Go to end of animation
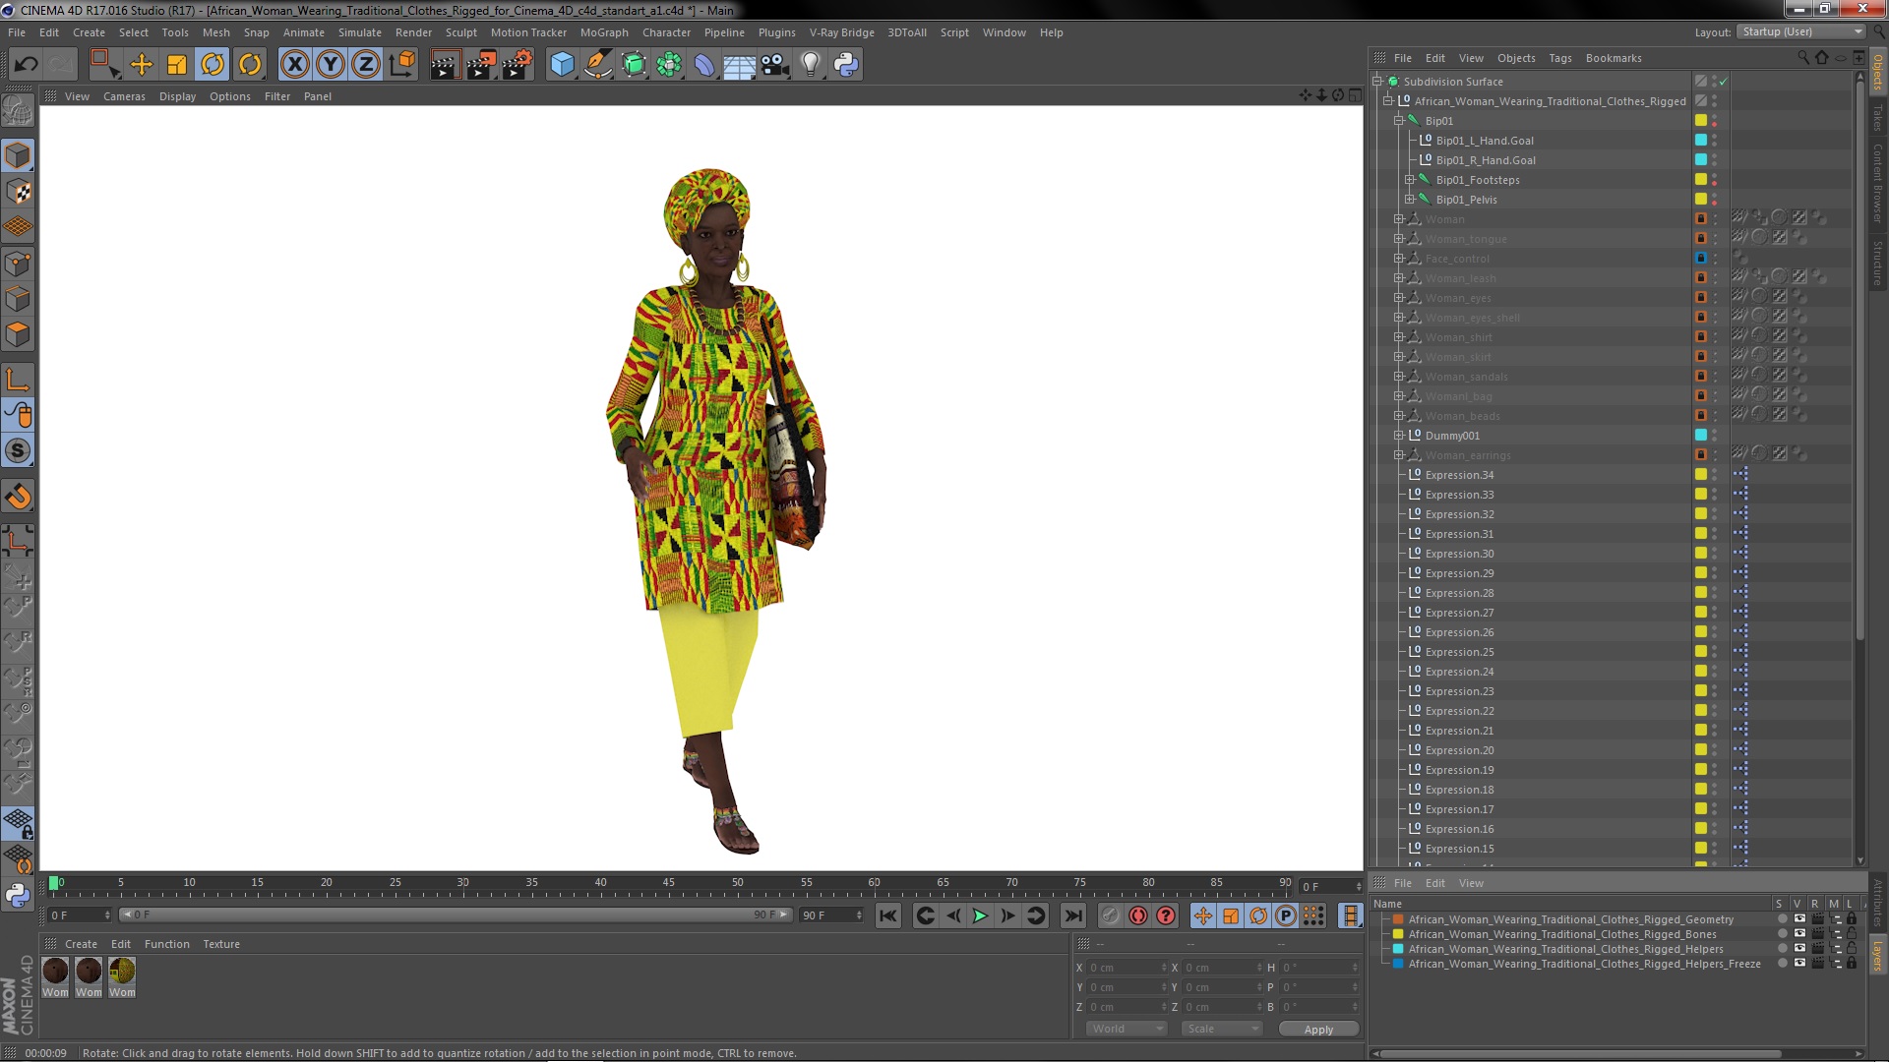The height and width of the screenshot is (1062, 1889). tap(1073, 915)
